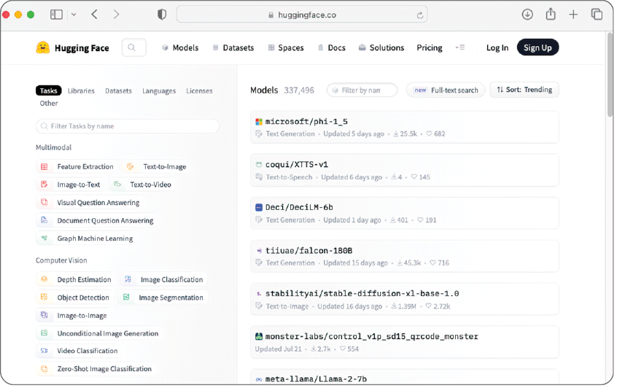Image resolution: width=620 pixels, height=388 pixels.
Task: Open the meta-llama/Llama-2-7b model card
Action: click(404, 376)
